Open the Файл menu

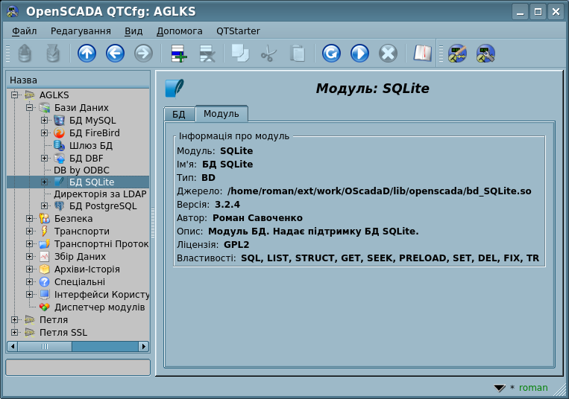click(25, 31)
